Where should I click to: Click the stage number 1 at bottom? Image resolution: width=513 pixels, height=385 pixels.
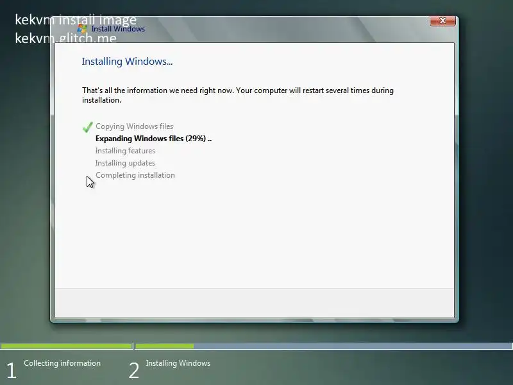pyautogui.click(x=12, y=371)
